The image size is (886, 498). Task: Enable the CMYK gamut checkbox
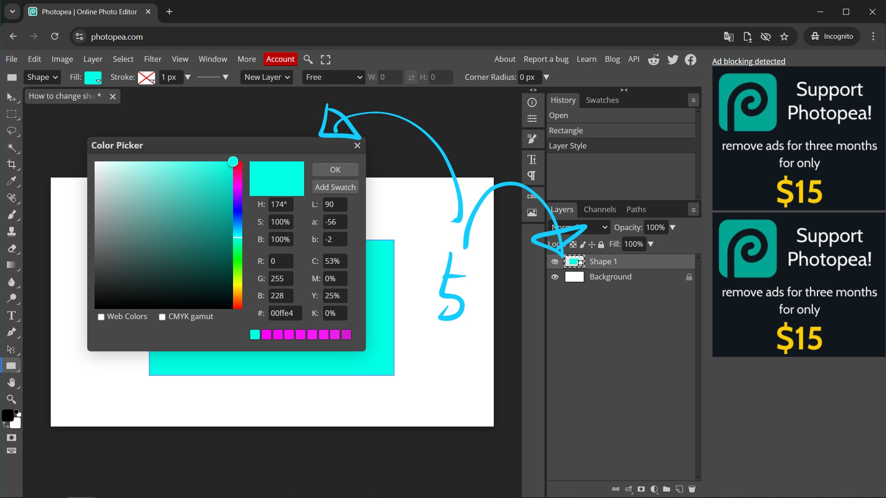tap(162, 317)
